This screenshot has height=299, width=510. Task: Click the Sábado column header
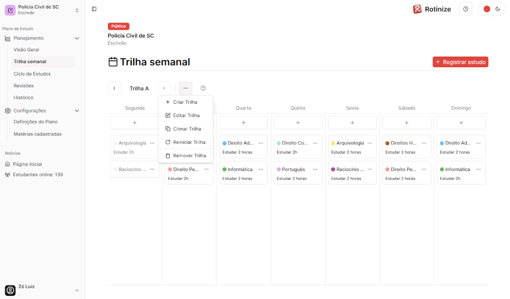coord(407,108)
